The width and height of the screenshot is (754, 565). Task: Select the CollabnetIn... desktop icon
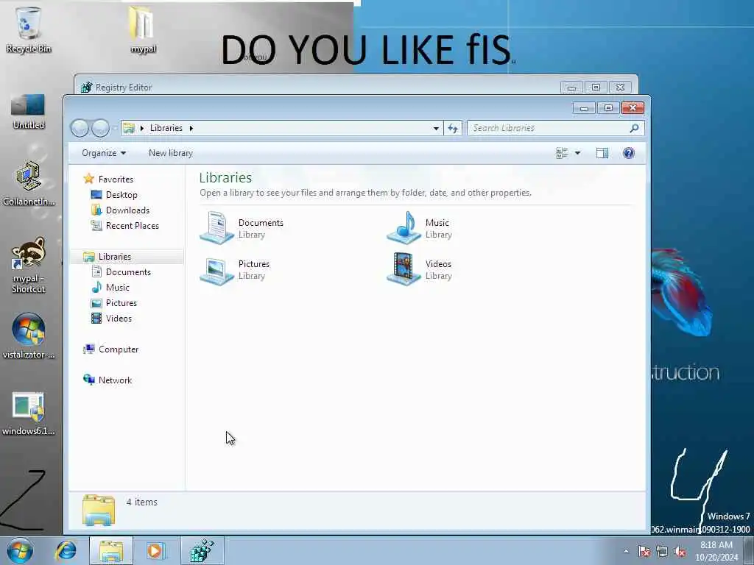pyautogui.click(x=29, y=183)
